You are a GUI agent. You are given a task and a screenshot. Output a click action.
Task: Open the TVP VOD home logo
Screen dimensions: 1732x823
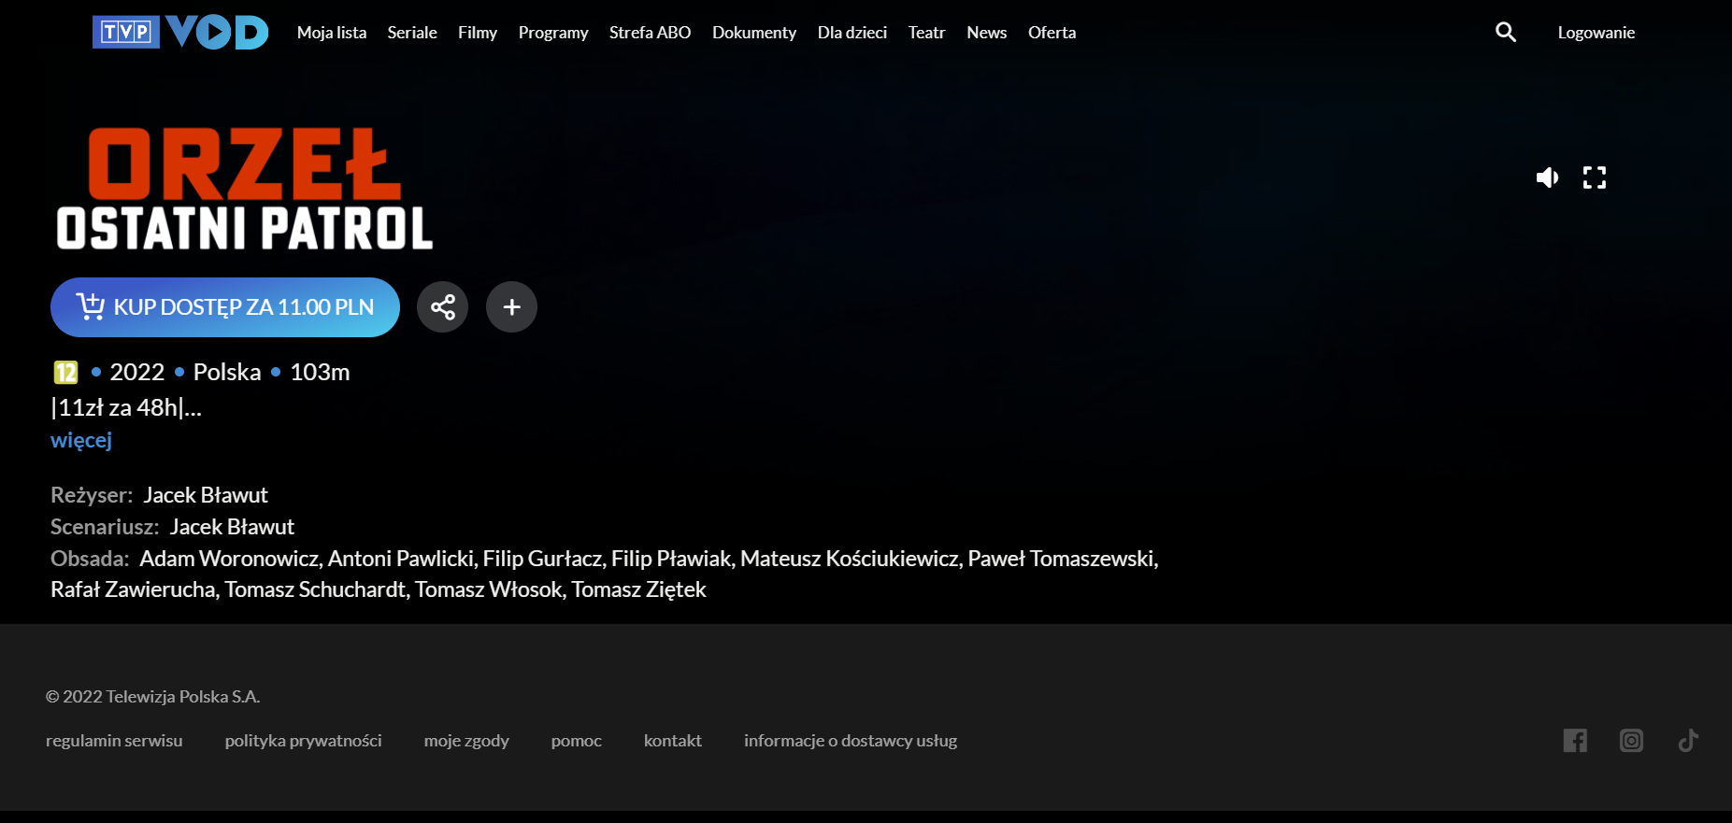(180, 33)
